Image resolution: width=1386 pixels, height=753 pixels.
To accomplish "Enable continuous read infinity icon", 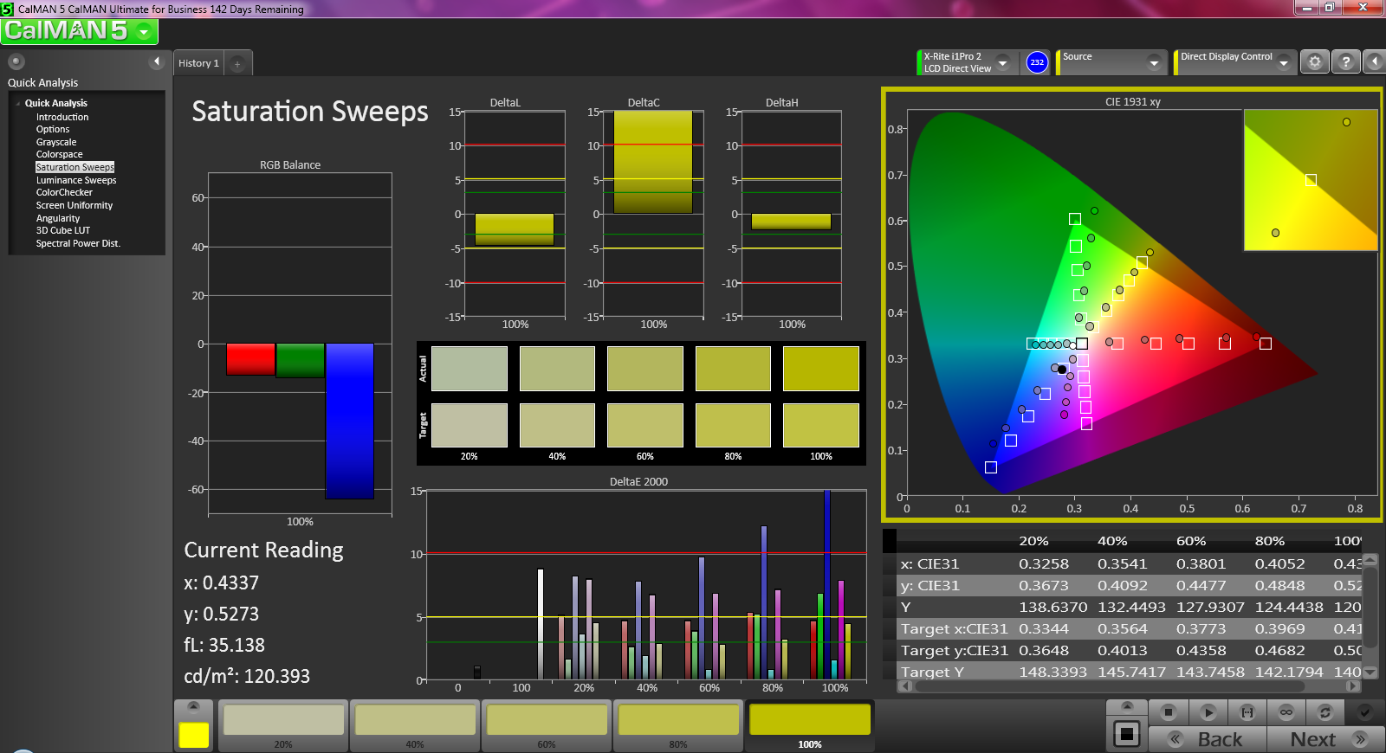I will click(x=1286, y=712).
